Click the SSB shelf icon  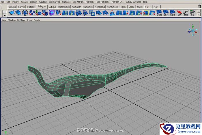(173, 13)
